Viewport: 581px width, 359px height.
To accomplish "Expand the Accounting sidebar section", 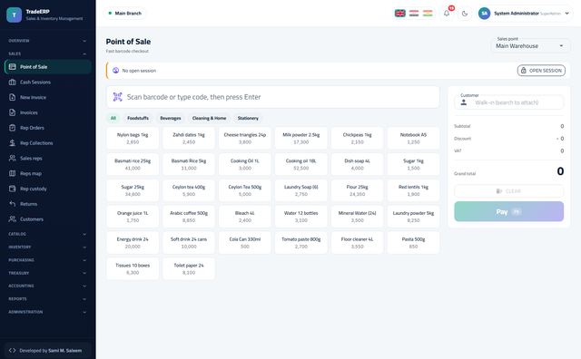I will coord(47,286).
